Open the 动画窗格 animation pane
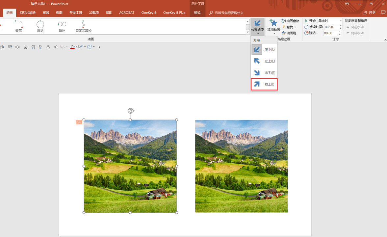This screenshot has height=237, width=387. (x=291, y=21)
